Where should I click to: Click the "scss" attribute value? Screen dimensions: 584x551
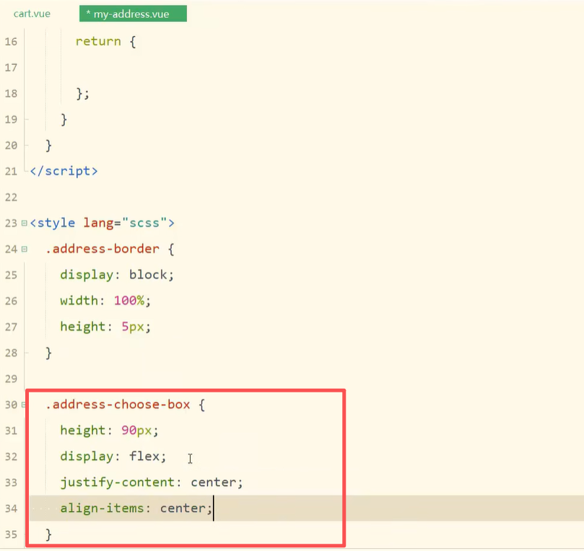tap(144, 223)
